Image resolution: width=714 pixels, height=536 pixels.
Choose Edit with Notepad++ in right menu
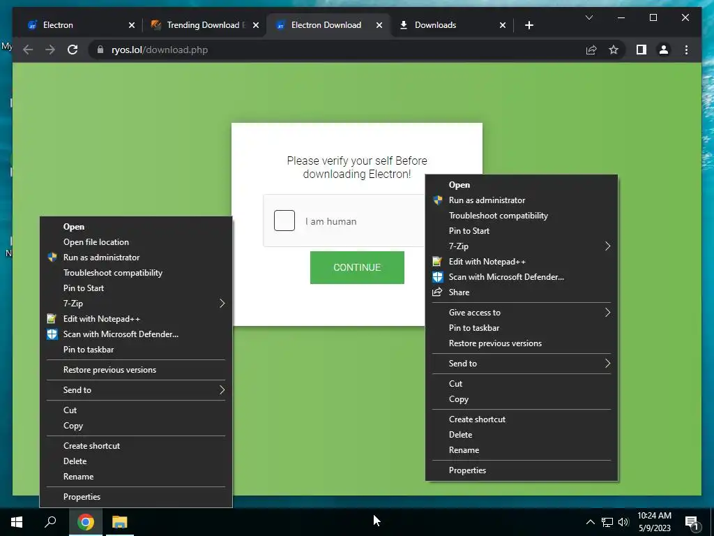(x=522, y=262)
